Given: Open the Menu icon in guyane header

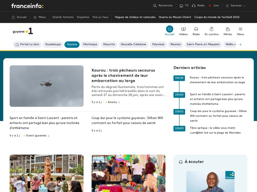Looking at the screenshot, I should click(x=240, y=29).
